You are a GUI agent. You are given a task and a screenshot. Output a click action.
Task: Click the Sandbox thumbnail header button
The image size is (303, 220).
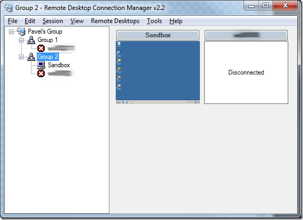pos(158,35)
